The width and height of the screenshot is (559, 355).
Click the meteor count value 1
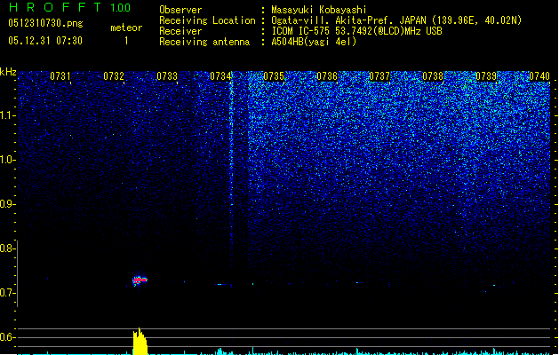coord(126,41)
